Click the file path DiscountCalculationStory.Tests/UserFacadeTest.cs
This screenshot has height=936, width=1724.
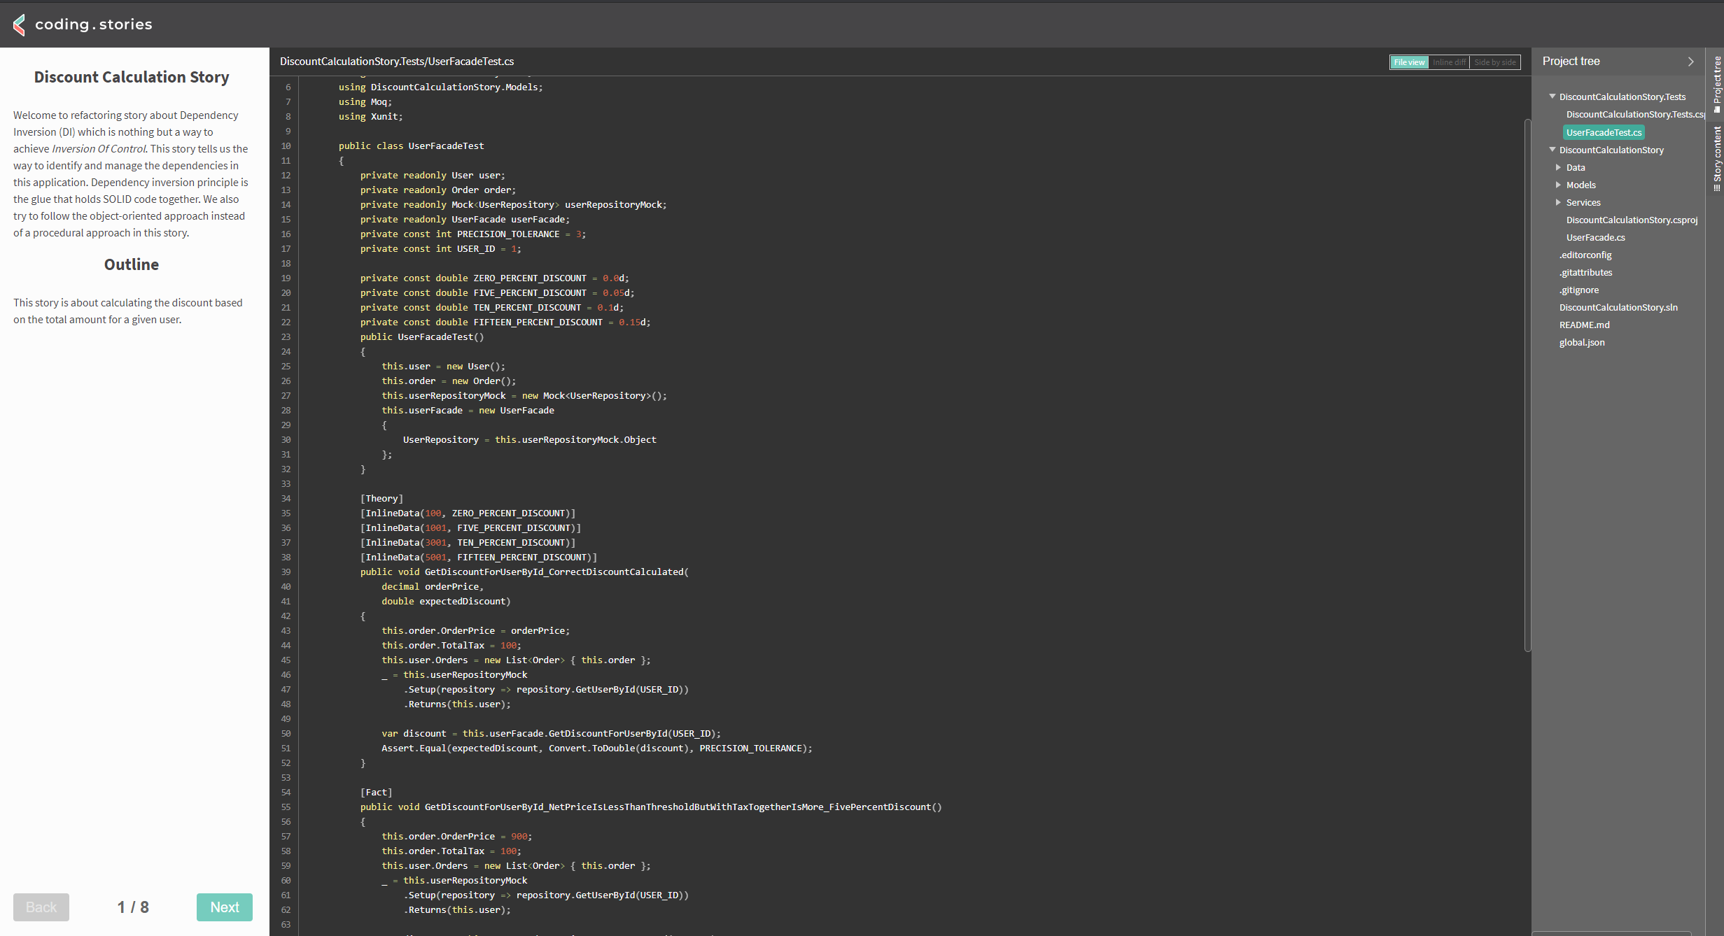397,62
